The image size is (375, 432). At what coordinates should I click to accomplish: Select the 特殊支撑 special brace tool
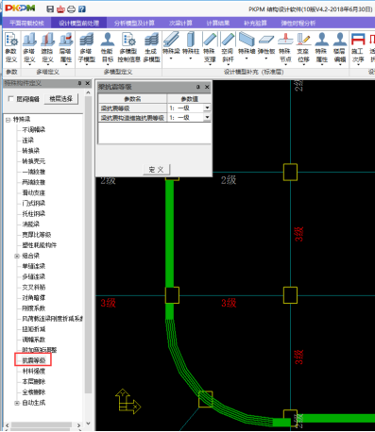click(x=209, y=47)
